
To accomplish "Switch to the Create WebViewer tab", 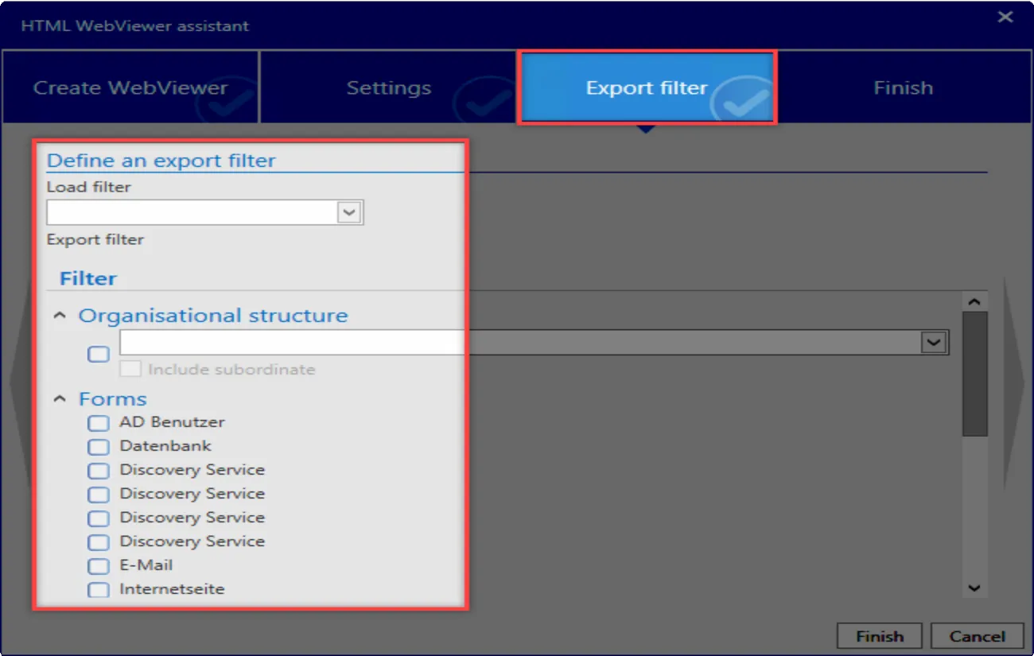I will [x=130, y=87].
